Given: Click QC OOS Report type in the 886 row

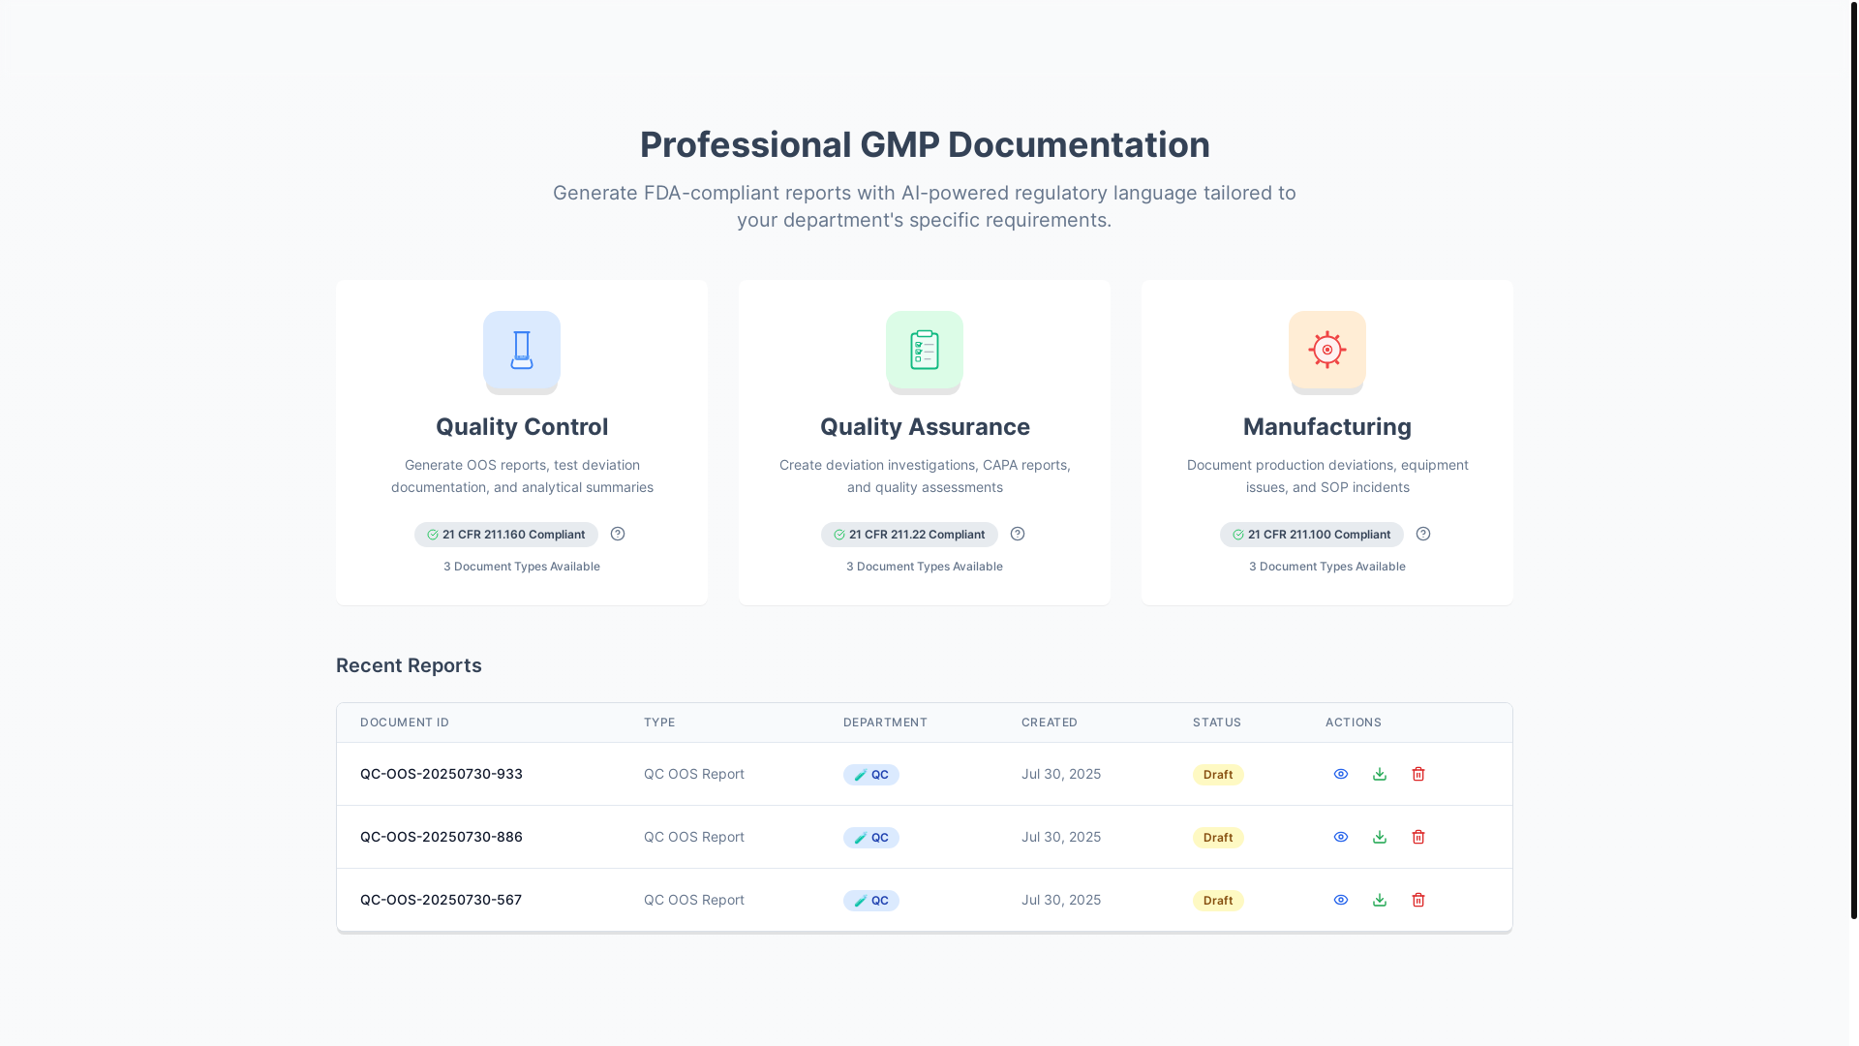Looking at the screenshot, I should click(694, 837).
